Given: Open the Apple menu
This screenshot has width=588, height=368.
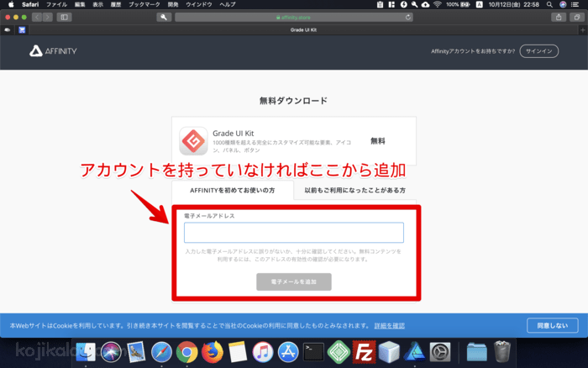Looking at the screenshot, I should tap(11, 4).
